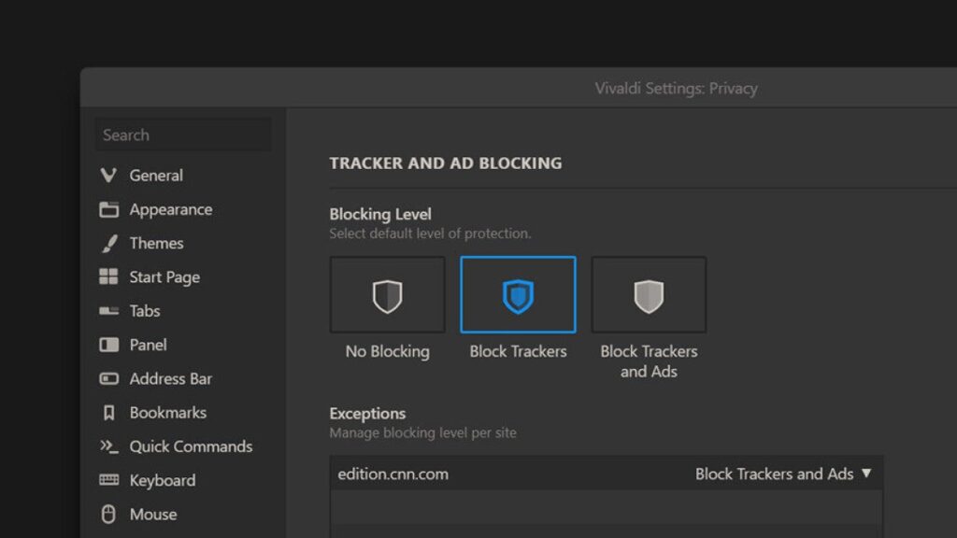Click the Bookmarks icon in sidebar
This screenshot has width=957, height=538.
108,413
